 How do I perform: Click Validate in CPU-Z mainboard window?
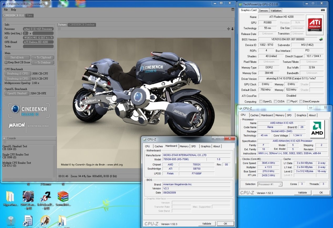[207, 224]
